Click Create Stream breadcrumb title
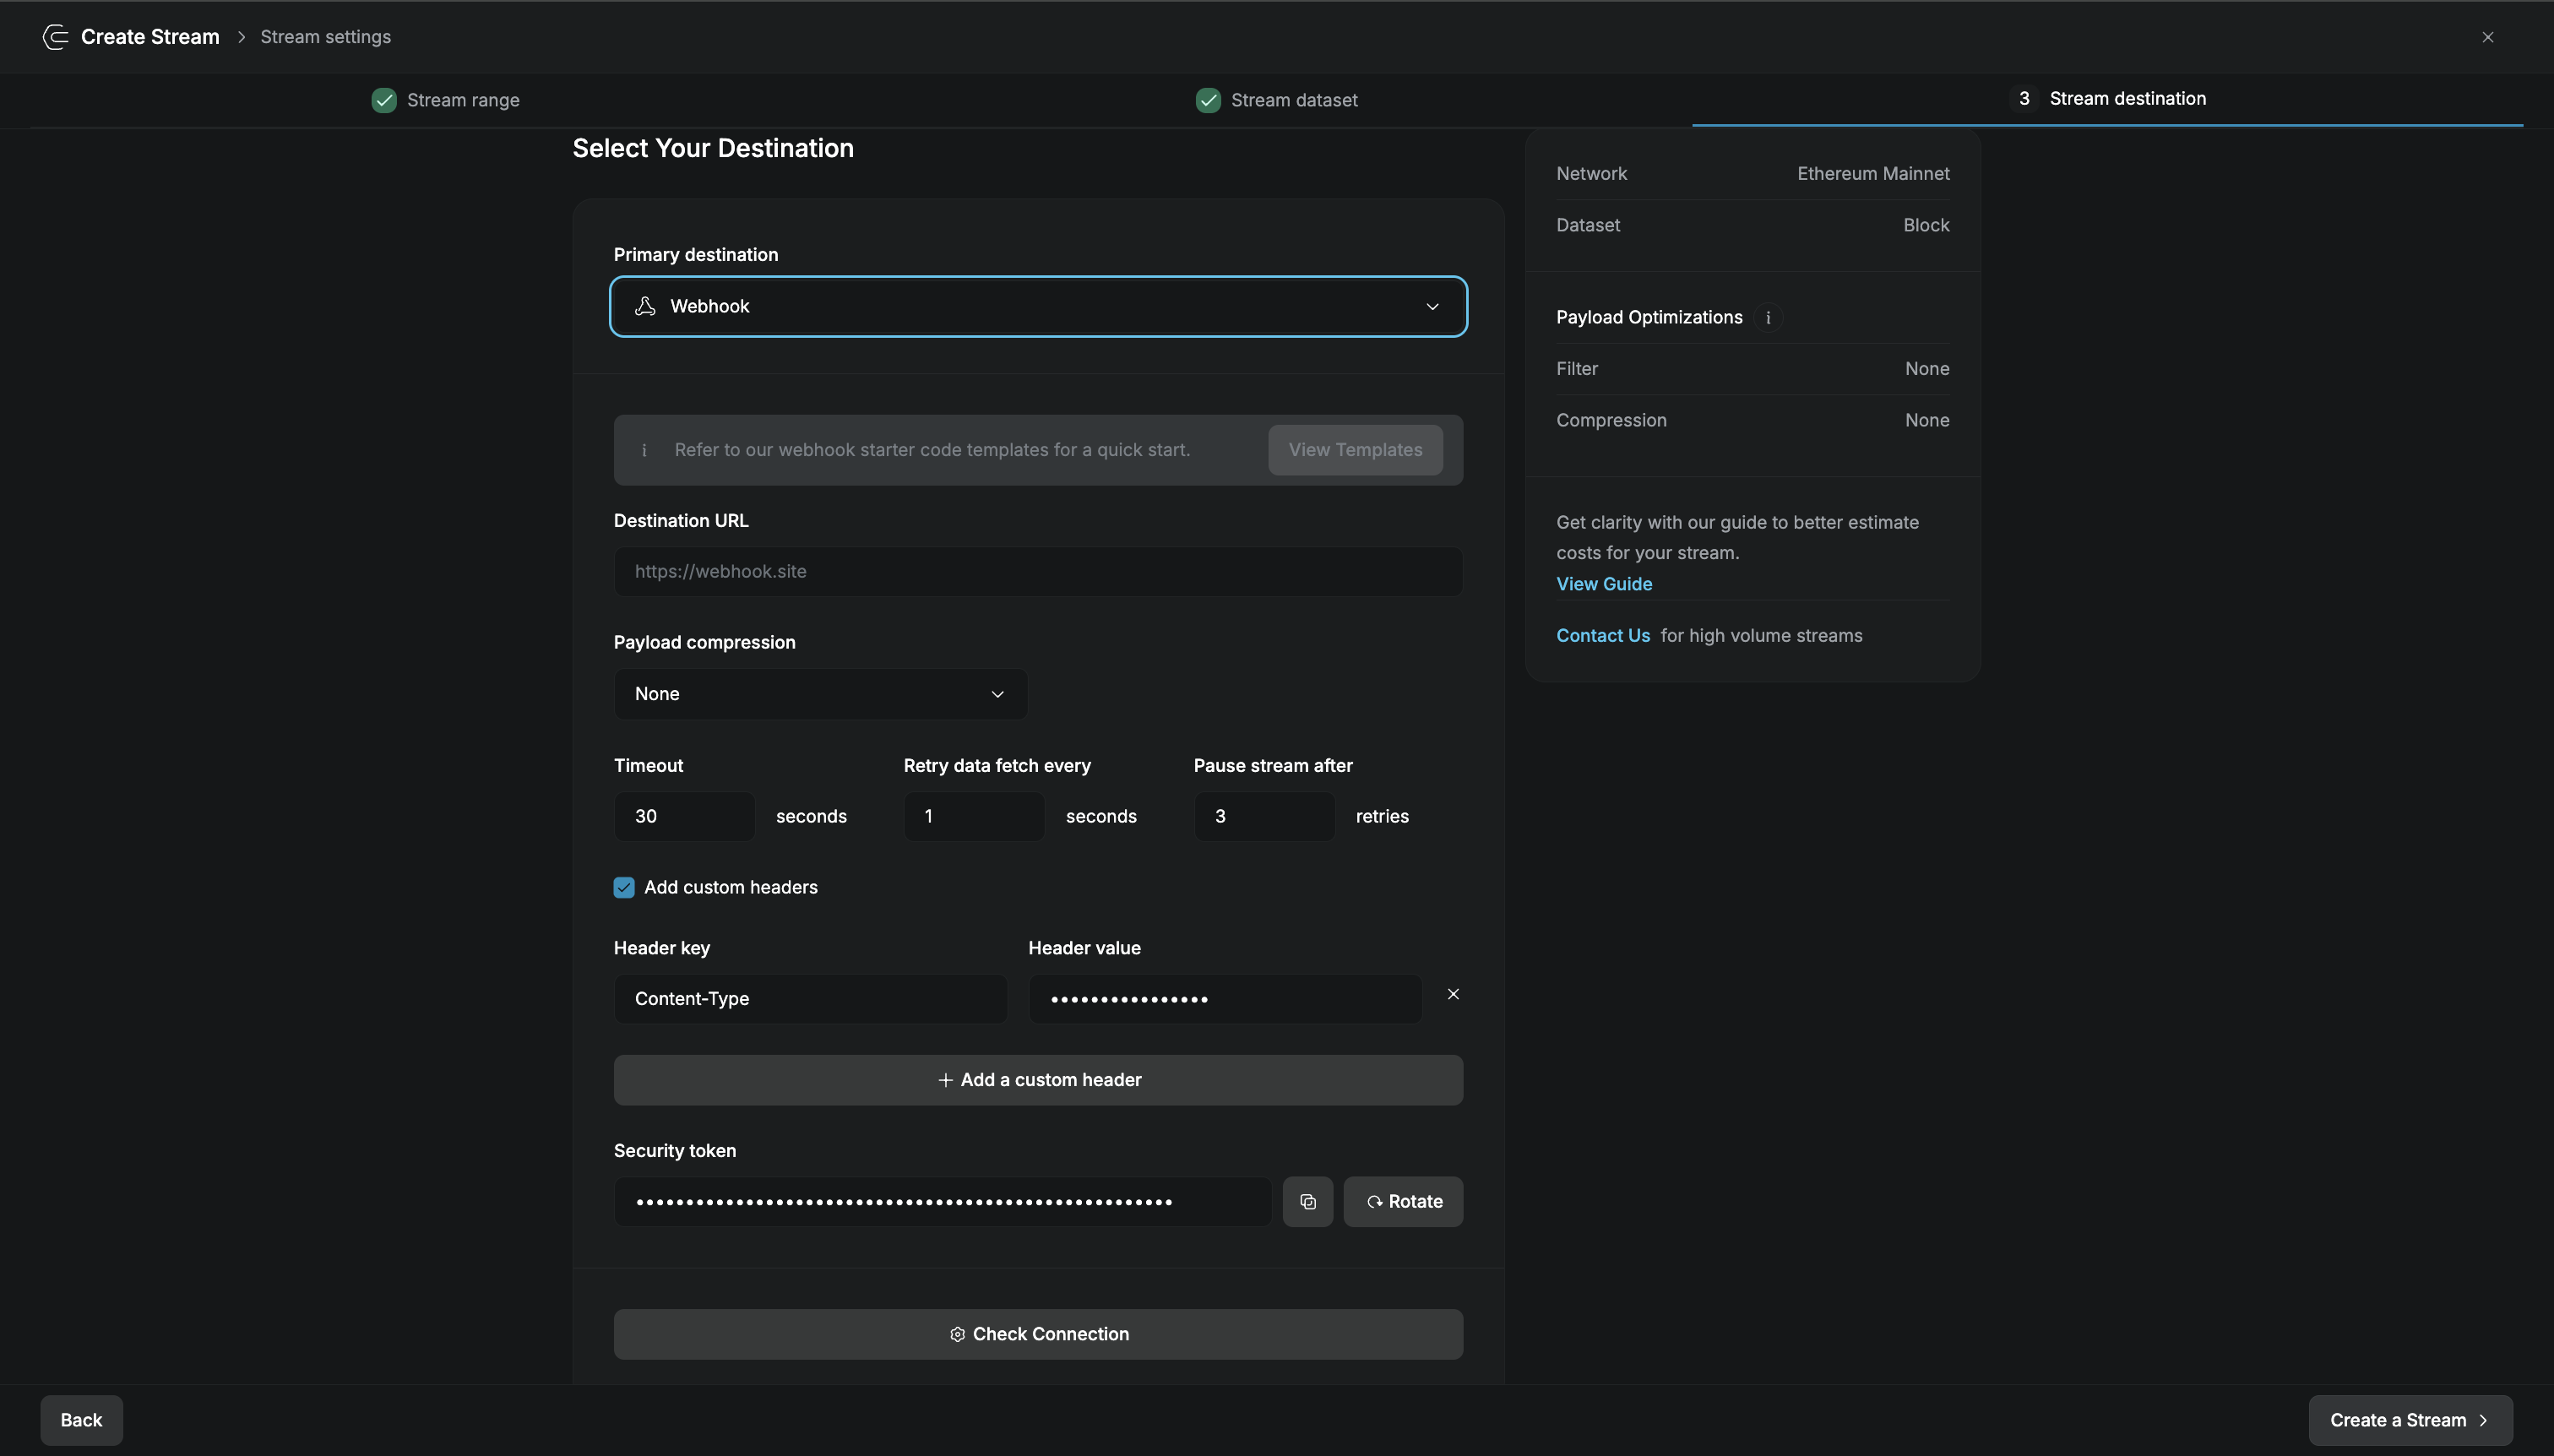 (x=150, y=37)
